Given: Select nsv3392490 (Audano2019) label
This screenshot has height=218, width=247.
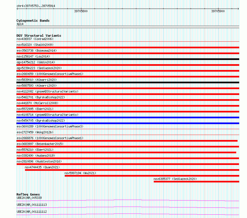Looking at the screenshot, I should (36, 156).
